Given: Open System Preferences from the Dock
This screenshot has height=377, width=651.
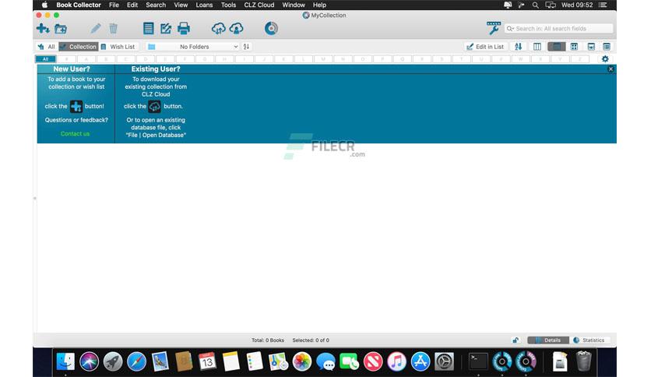Looking at the screenshot, I should (x=444, y=361).
